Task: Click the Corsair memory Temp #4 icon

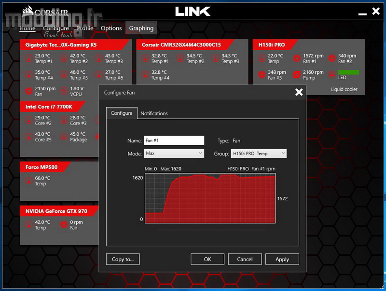Action: pyautogui.click(x=145, y=75)
